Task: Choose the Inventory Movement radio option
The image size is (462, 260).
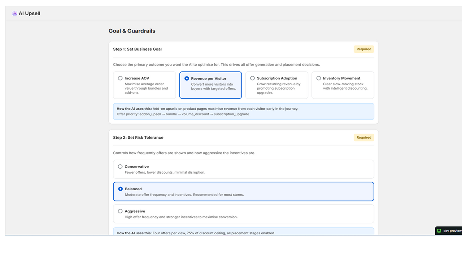Action: (x=319, y=78)
